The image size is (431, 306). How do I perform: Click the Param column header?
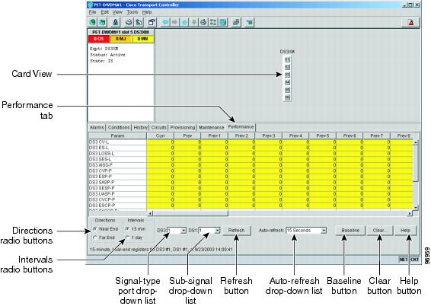(x=117, y=136)
